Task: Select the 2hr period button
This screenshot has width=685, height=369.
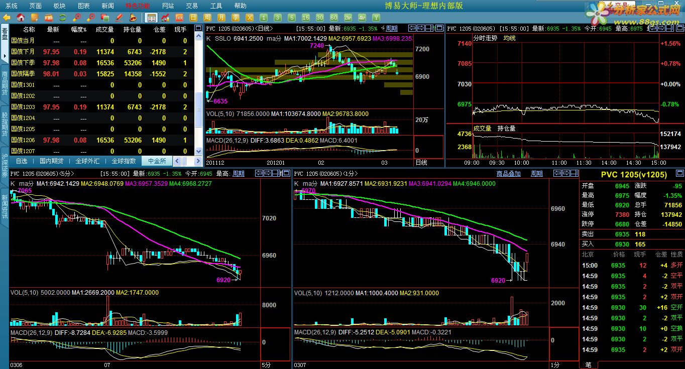Action: [348, 18]
